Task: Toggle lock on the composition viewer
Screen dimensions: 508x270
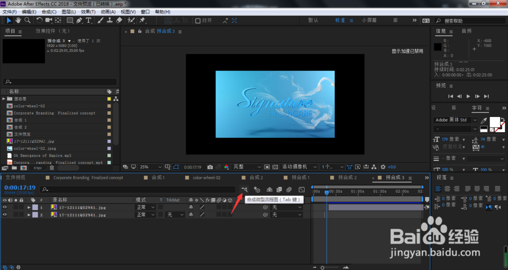Action: click(x=140, y=31)
